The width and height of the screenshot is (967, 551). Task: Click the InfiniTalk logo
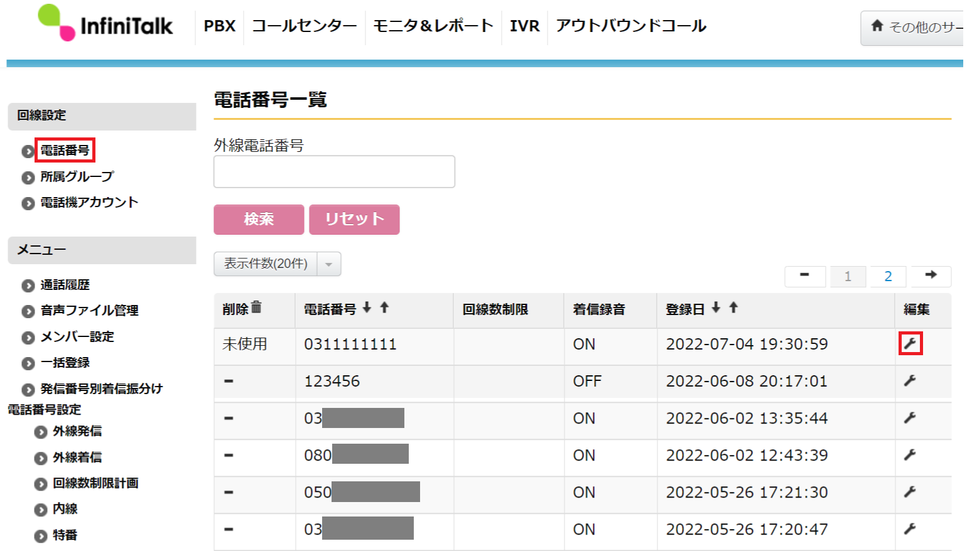click(105, 23)
